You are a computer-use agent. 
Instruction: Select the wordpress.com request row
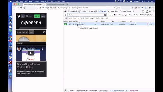109,24
